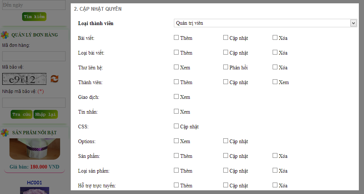
Task: Check Phản hồi for Thư liên hệ
Action: (x=225, y=67)
